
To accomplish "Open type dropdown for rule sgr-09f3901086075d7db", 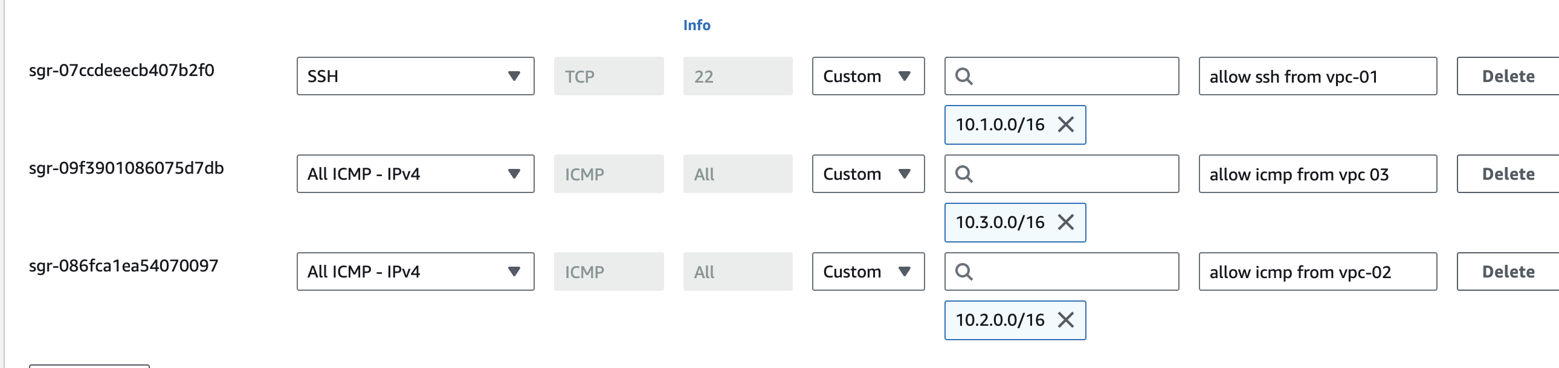I will tap(415, 174).
